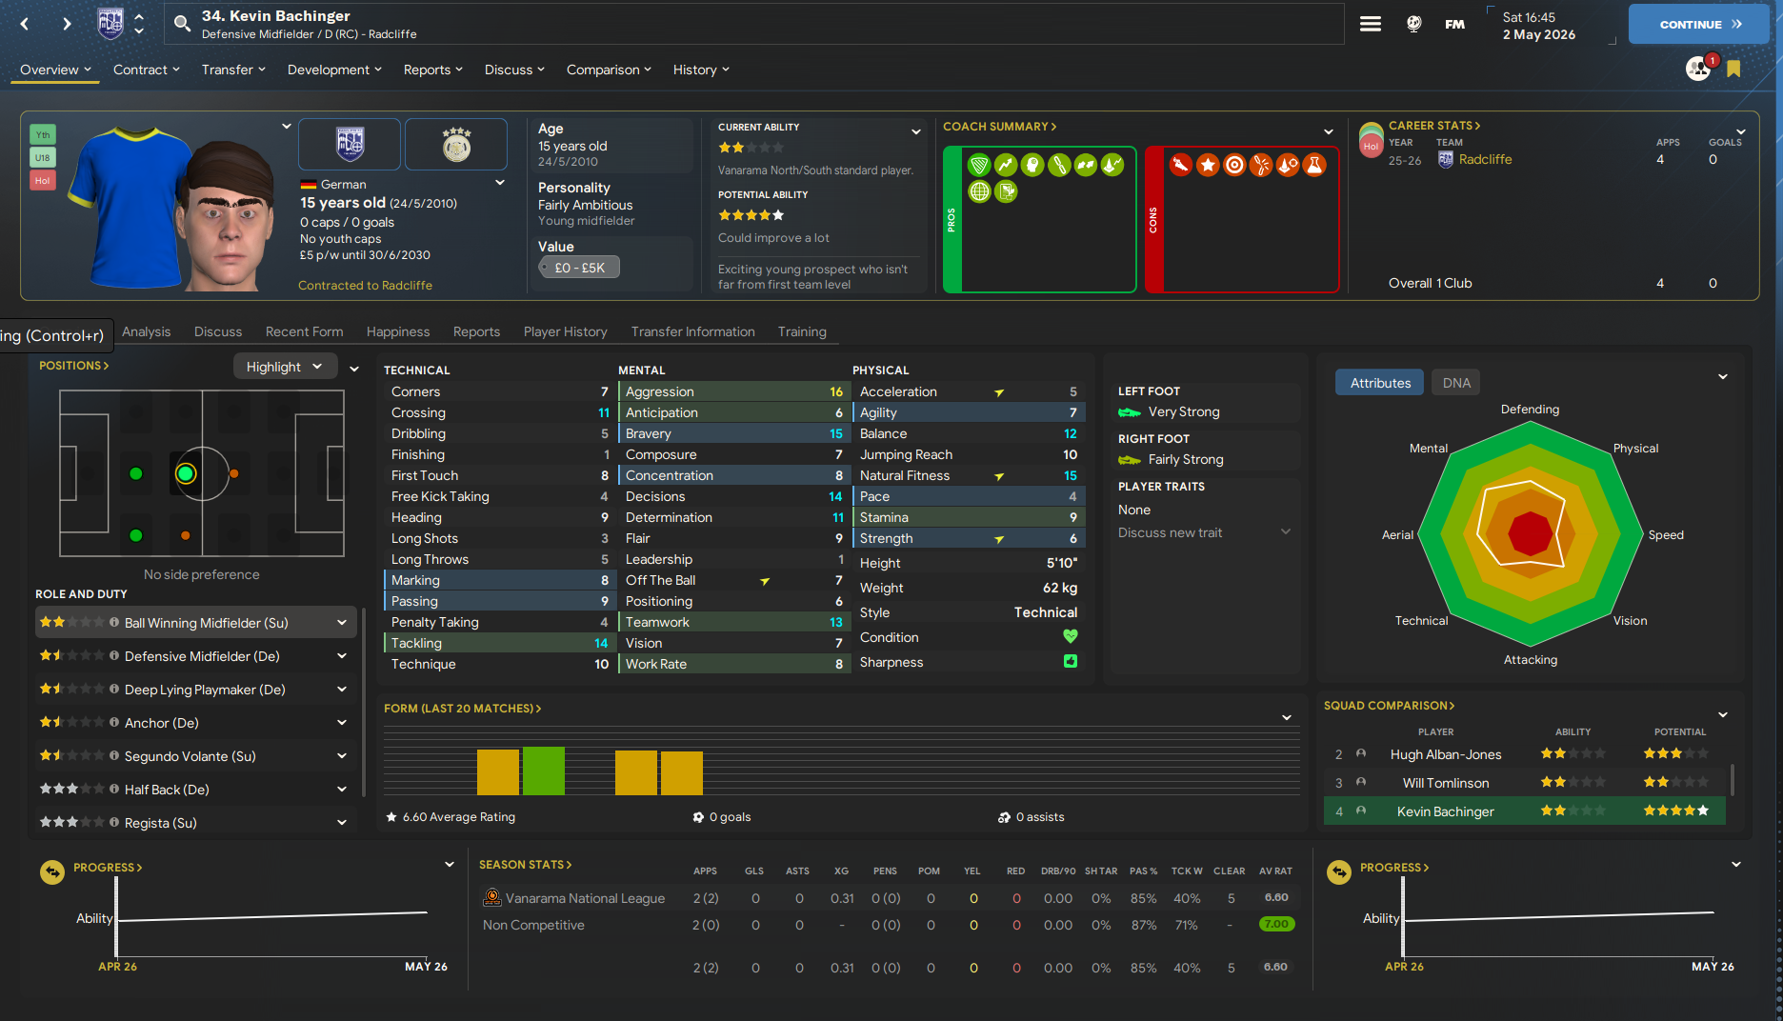Click the yellow bookmark icon
Screen dimensions: 1783x1021
[x=1733, y=69]
